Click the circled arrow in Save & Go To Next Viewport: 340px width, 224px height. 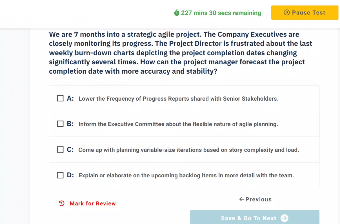tap(285, 218)
